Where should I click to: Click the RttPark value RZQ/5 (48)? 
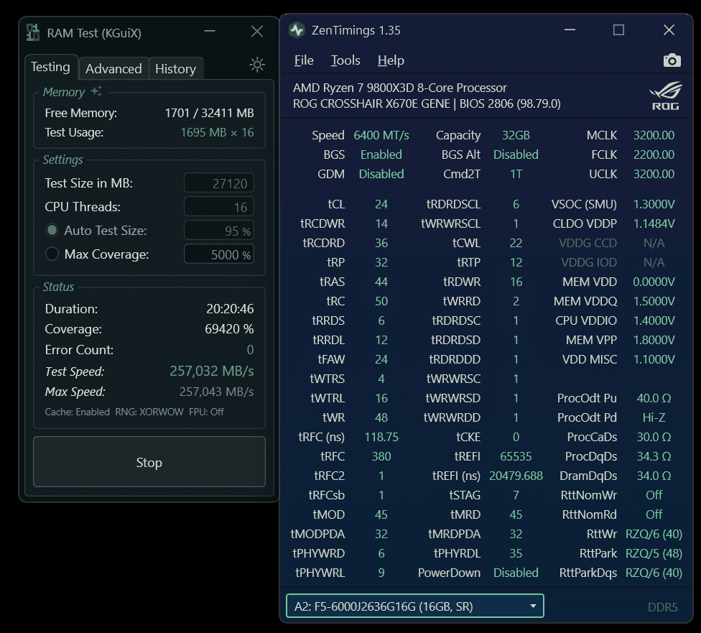(x=654, y=553)
